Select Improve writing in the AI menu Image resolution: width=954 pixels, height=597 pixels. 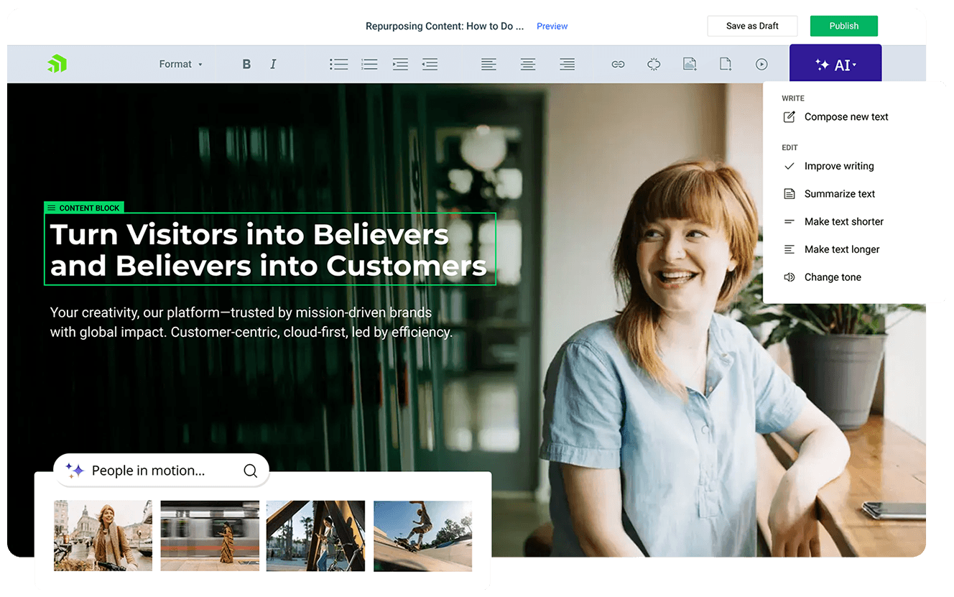[x=838, y=166]
